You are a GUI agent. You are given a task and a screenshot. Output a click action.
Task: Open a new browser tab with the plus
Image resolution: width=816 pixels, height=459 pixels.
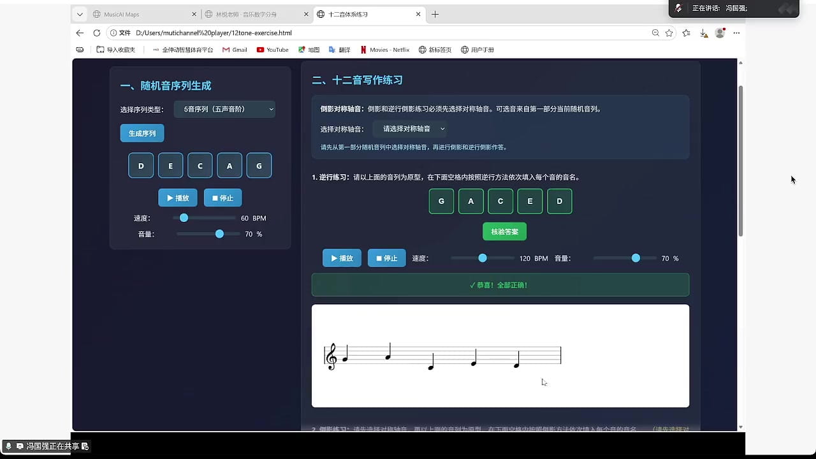pos(435,14)
